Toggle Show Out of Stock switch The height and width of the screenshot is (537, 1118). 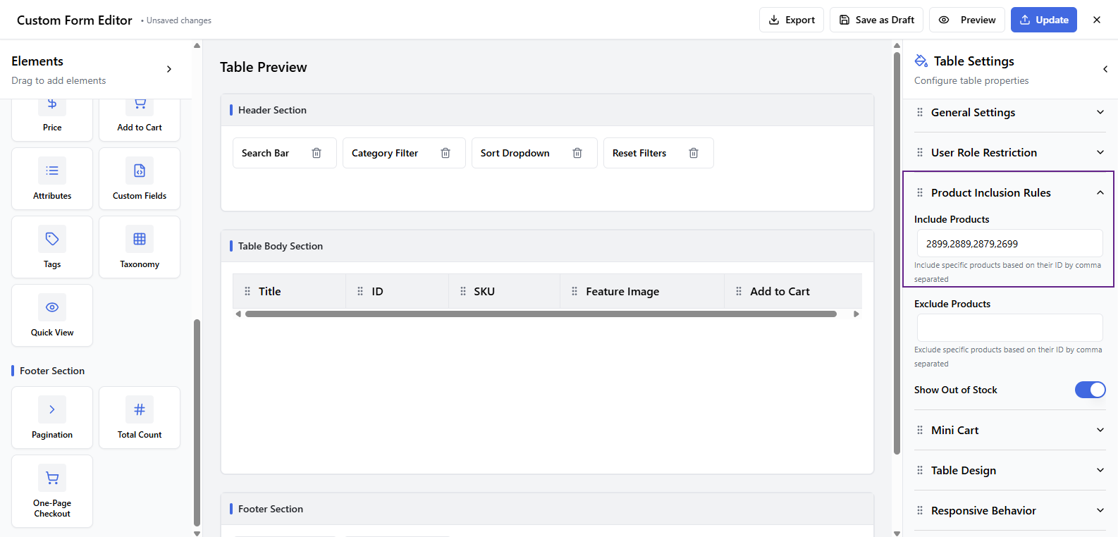pyautogui.click(x=1090, y=390)
